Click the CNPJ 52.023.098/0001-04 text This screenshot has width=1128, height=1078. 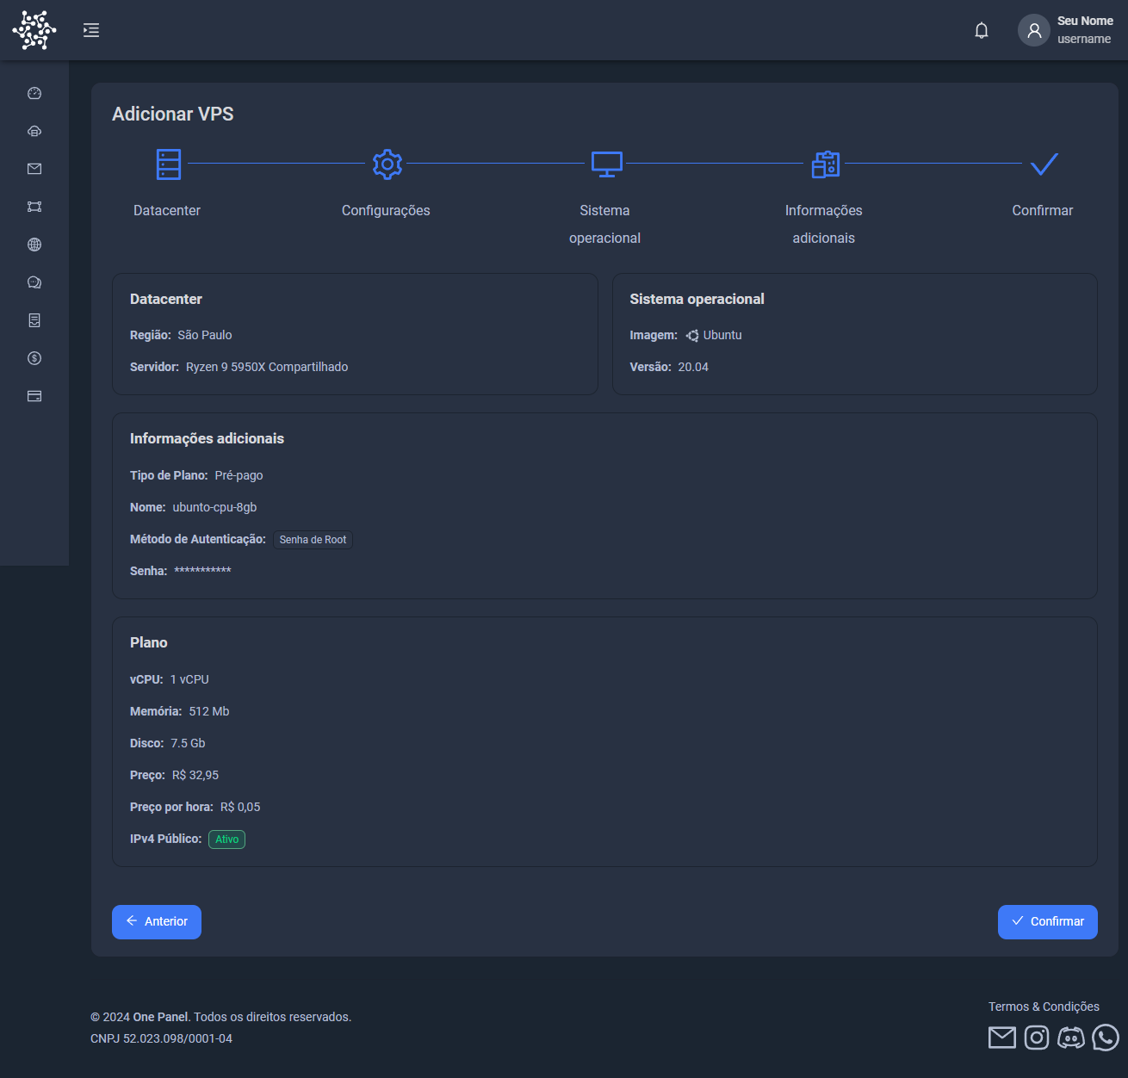(162, 1038)
